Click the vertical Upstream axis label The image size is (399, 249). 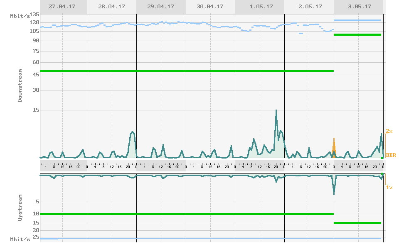(20, 206)
